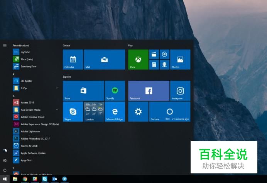The image size is (267, 183).
Task: Expand the 7-Zip folder chevron
Action: [x=57, y=88]
